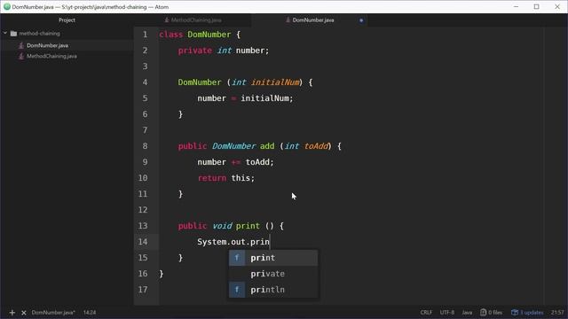Click 'initialNum' parameter on line 4
The width and height of the screenshot is (568, 319).
click(x=275, y=82)
